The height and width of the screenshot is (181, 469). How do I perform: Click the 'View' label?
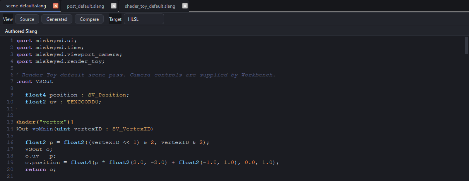(x=8, y=19)
